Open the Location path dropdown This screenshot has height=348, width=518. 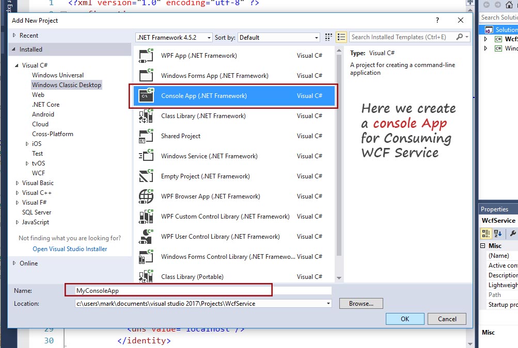coord(328,304)
